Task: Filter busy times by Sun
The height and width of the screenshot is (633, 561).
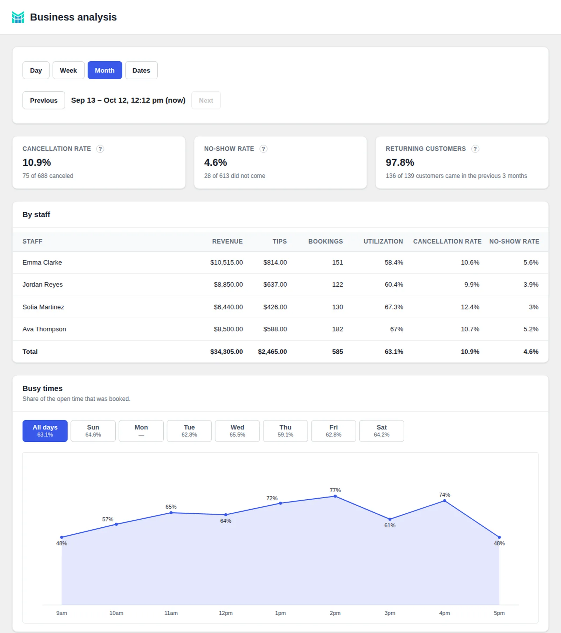Action: tap(93, 431)
